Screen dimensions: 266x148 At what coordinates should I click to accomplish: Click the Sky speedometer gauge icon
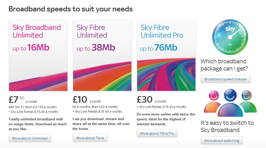[230, 37]
